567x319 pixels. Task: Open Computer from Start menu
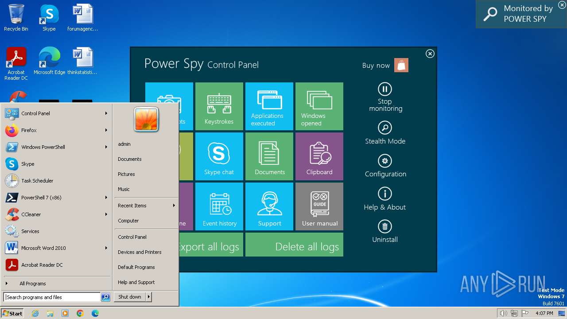point(128,221)
